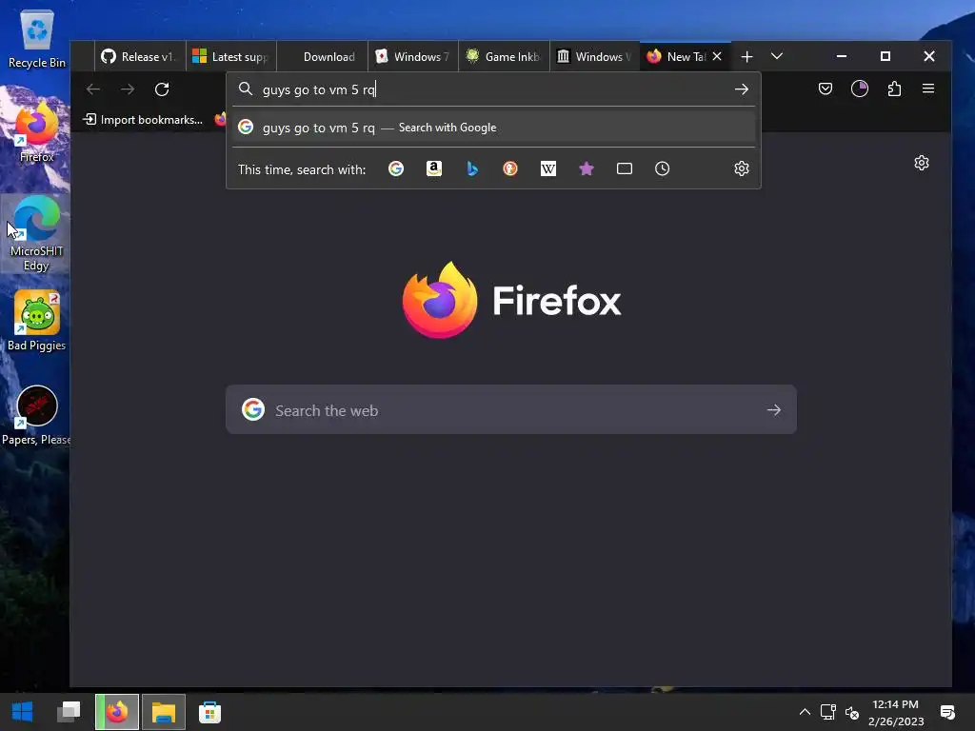Image resolution: width=975 pixels, height=731 pixels.
Task: Click arrow in the Search the web box
Action: [773, 409]
